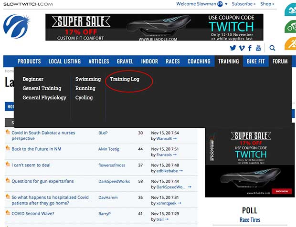Click the SHOP NOW button in sidebar ad
Image resolution: width=296 pixels, height=227 pixels.
pos(282,191)
